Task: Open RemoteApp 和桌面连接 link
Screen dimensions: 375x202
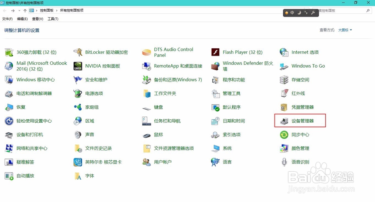Action: pos(178,66)
